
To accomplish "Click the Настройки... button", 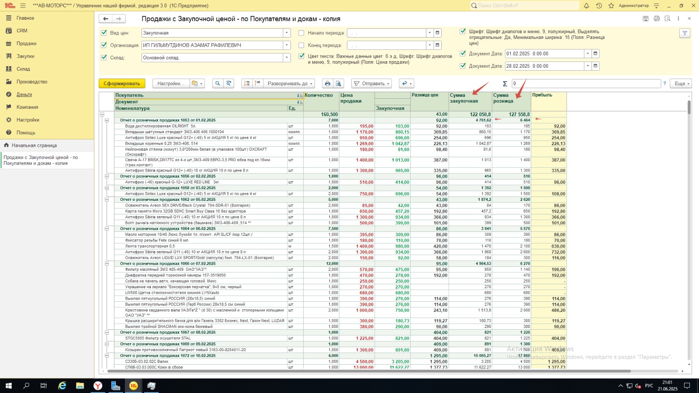I will (171, 83).
